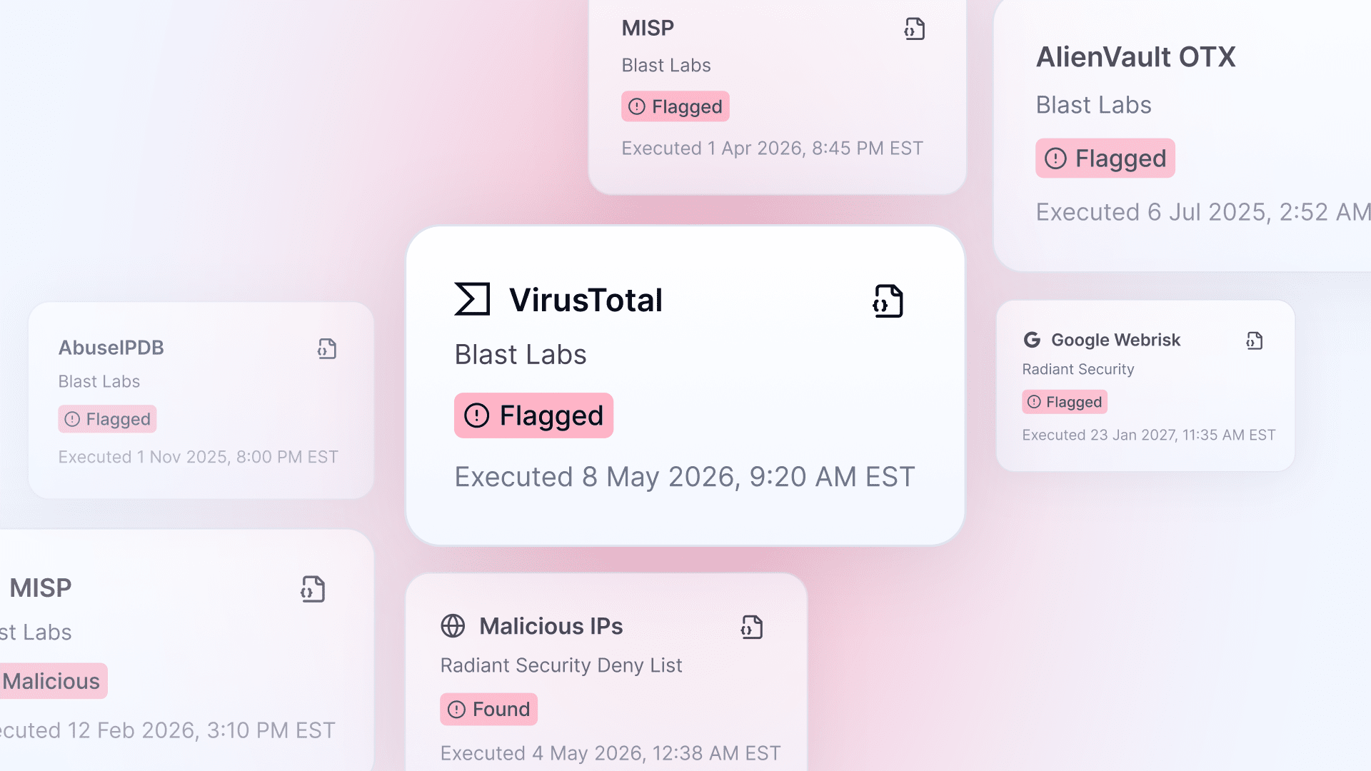The width and height of the screenshot is (1371, 771).
Task: Open the JSON file icon on the Malicious IPs card
Action: tap(752, 627)
